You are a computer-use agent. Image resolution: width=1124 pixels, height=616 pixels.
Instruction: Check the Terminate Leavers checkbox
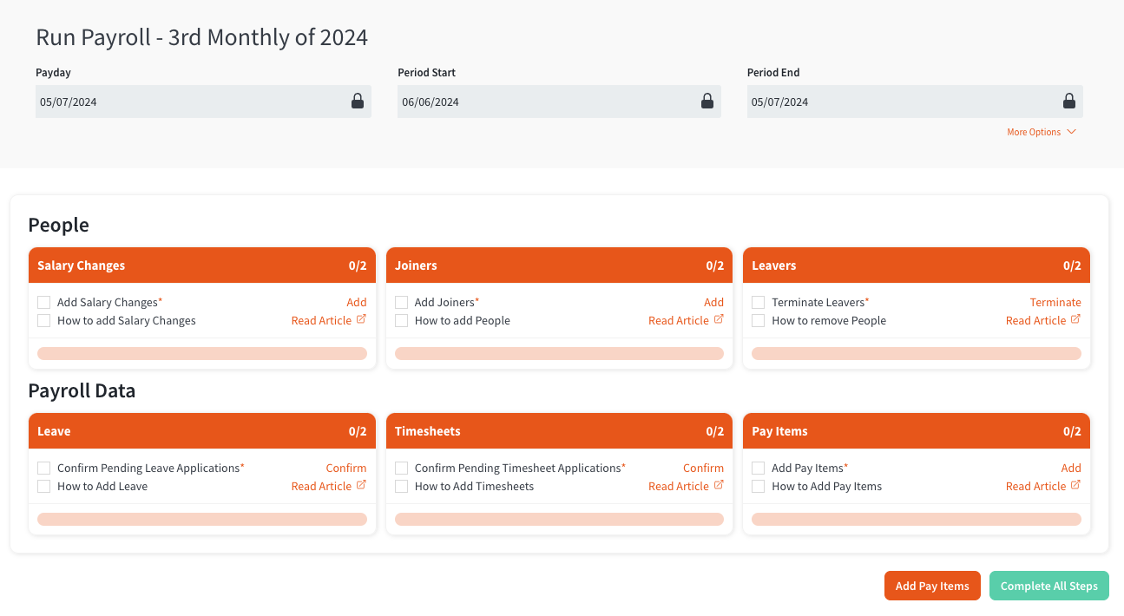[x=758, y=301]
